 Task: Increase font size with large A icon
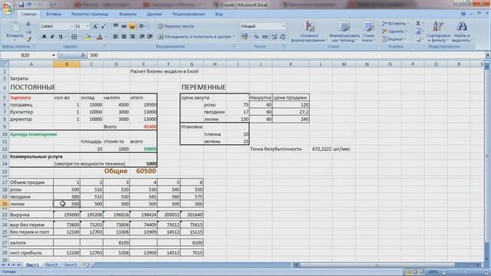click(x=95, y=26)
